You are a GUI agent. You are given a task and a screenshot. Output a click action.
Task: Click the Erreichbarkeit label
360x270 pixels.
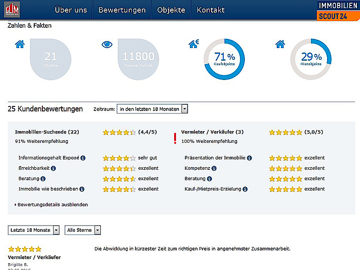[34, 168]
